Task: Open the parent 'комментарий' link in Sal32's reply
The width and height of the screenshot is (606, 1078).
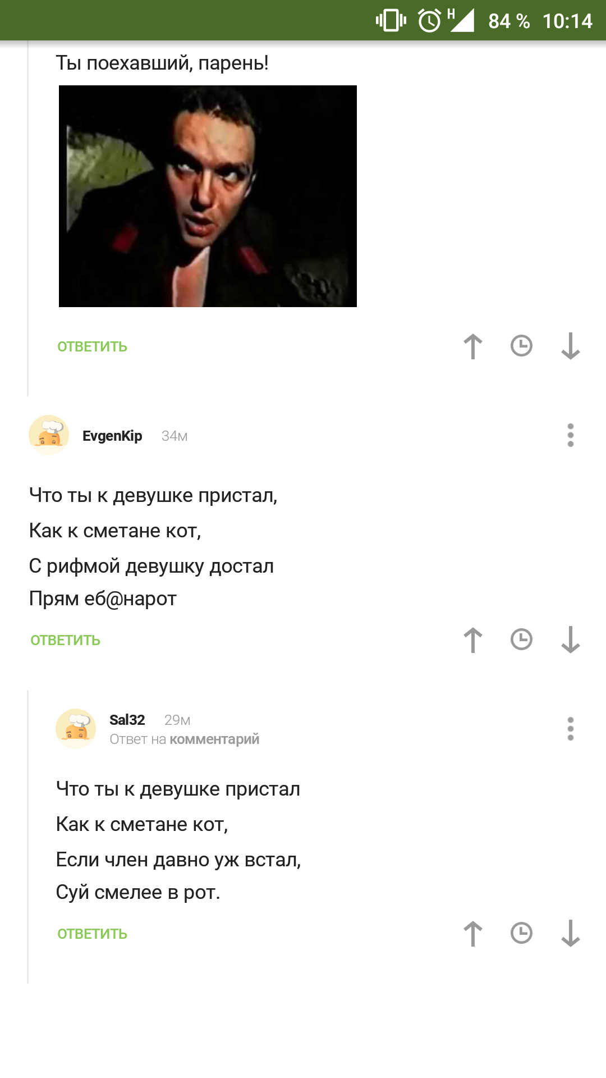Action: [x=214, y=739]
